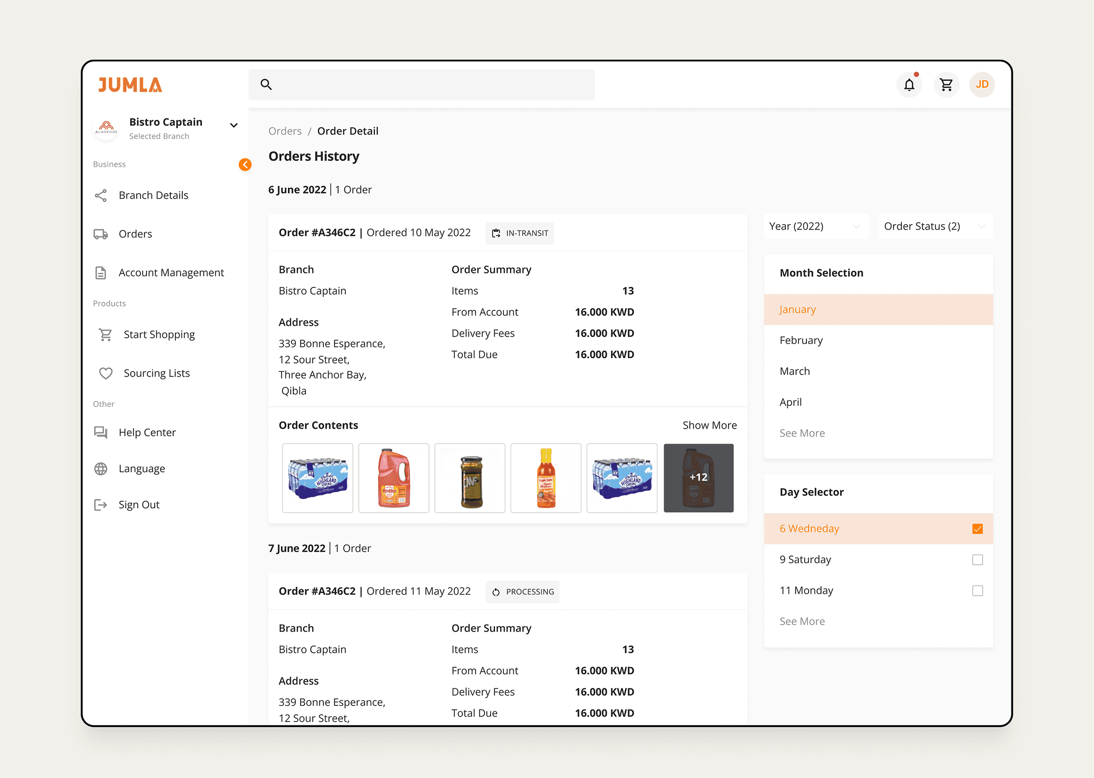This screenshot has width=1094, height=778.
Task: Check the 11 Monday checkbox
Action: [977, 590]
